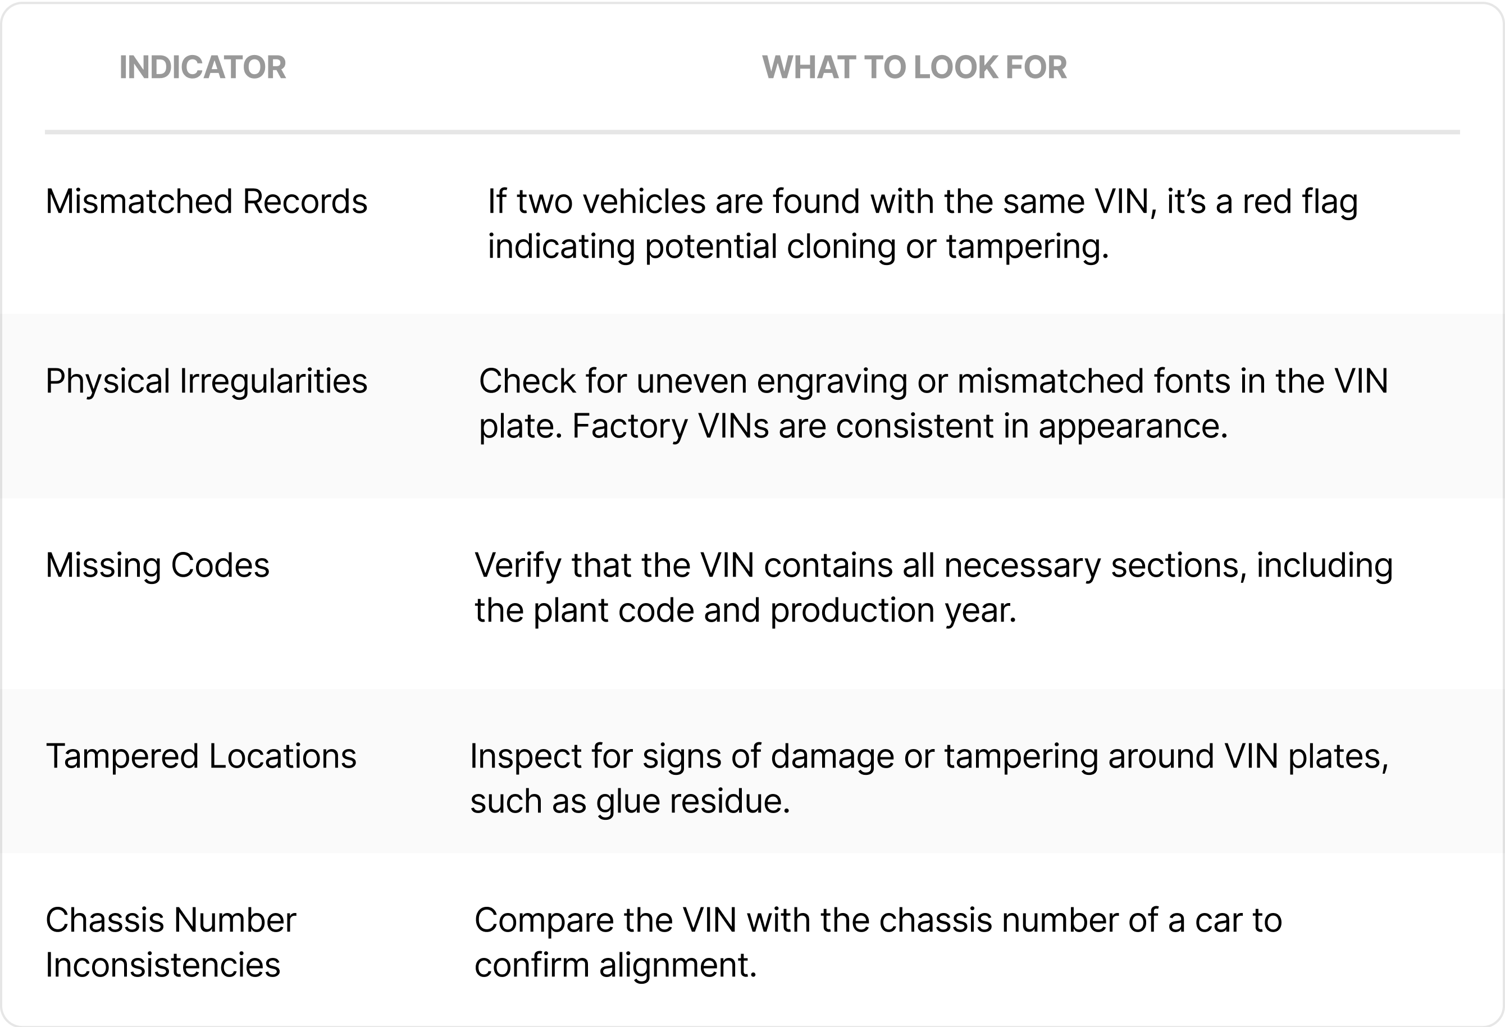
Task: Click the Missing Codes indicator label
Action: click(157, 565)
